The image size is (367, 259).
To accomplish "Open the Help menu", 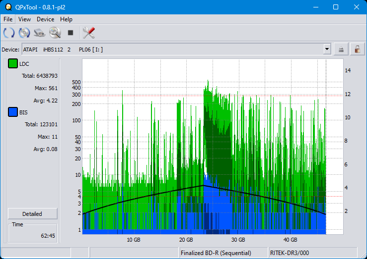I will tap(66, 19).
